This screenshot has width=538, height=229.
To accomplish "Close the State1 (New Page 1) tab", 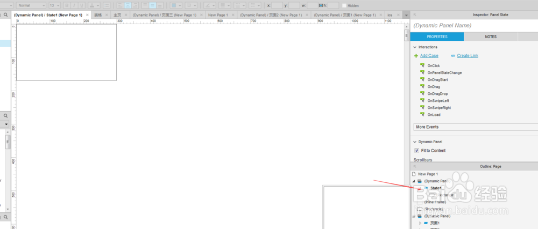I will [x=87, y=15].
